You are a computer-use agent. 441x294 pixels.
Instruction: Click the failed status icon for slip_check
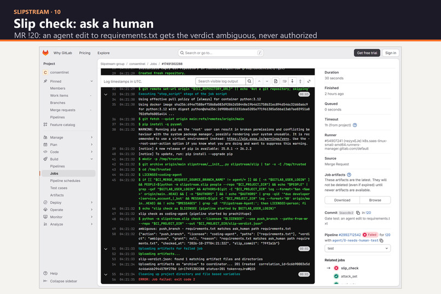(x=336, y=268)
